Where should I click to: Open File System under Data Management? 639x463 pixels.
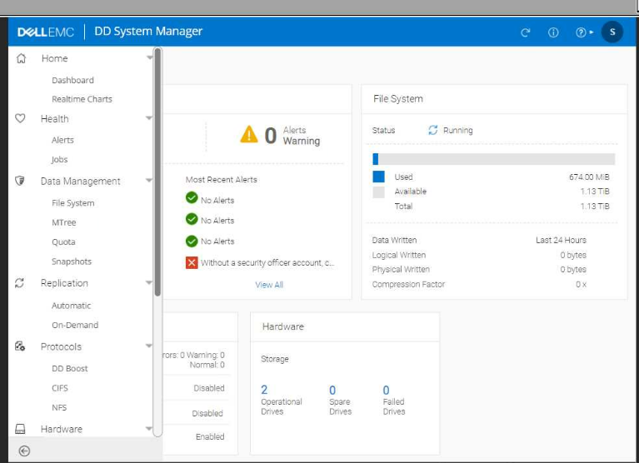(x=73, y=203)
